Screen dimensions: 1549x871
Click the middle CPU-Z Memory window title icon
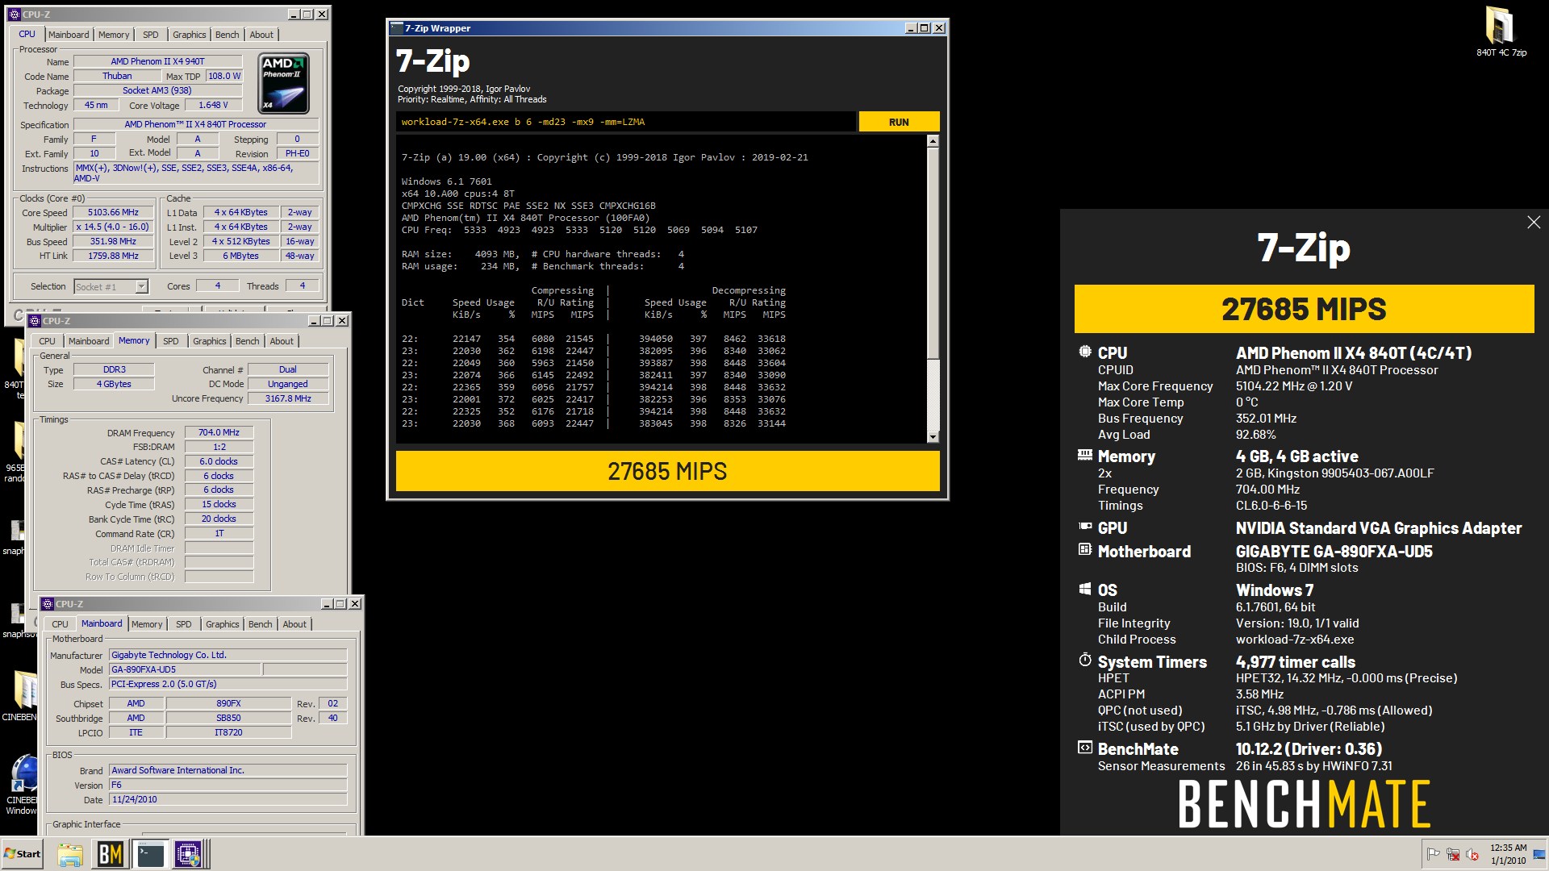click(x=35, y=321)
